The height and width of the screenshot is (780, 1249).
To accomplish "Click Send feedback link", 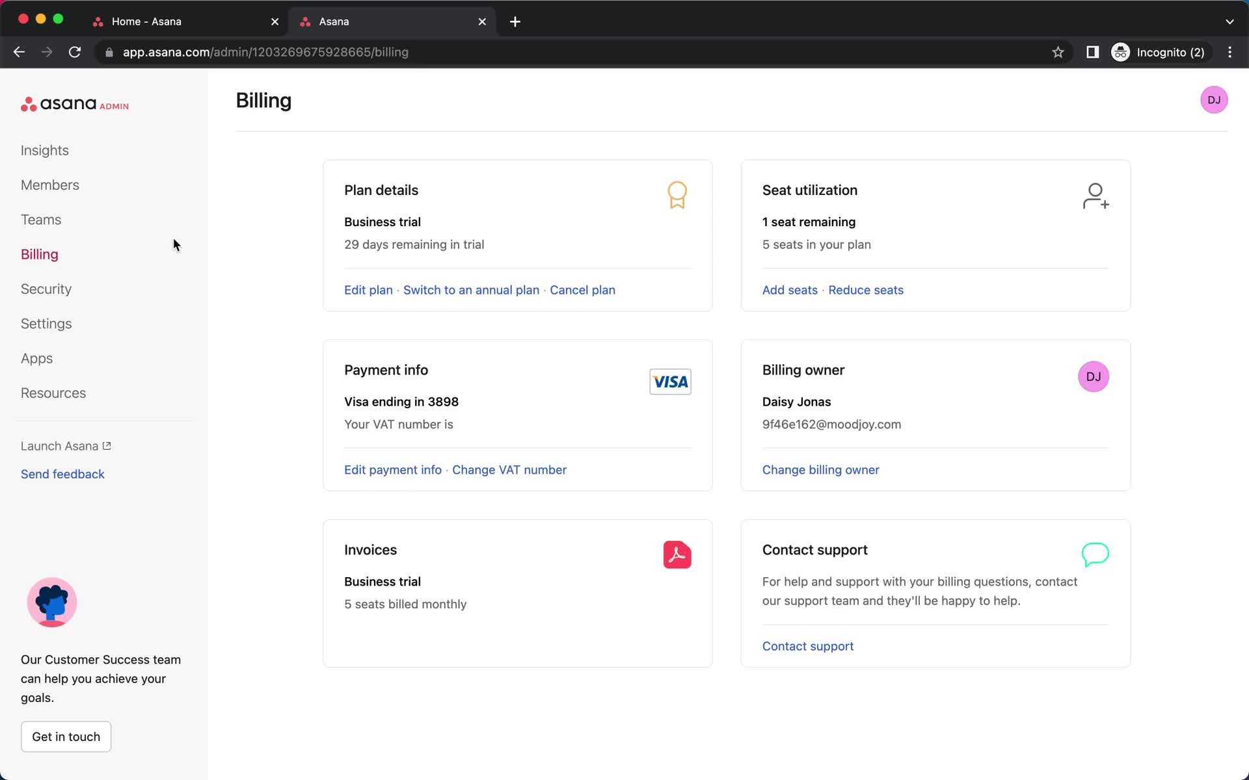I will pyautogui.click(x=62, y=474).
